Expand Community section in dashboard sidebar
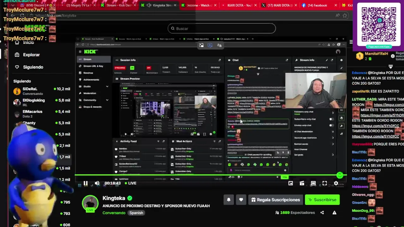404x227 pixels. [107, 100]
